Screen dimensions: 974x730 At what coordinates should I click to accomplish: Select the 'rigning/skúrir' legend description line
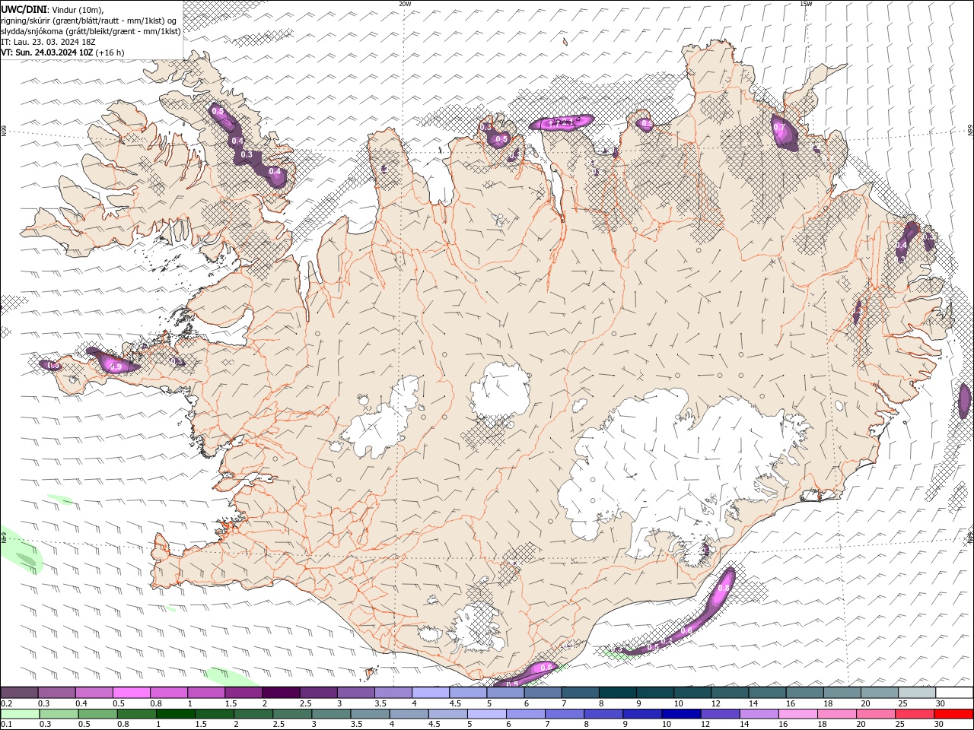click(x=90, y=20)
